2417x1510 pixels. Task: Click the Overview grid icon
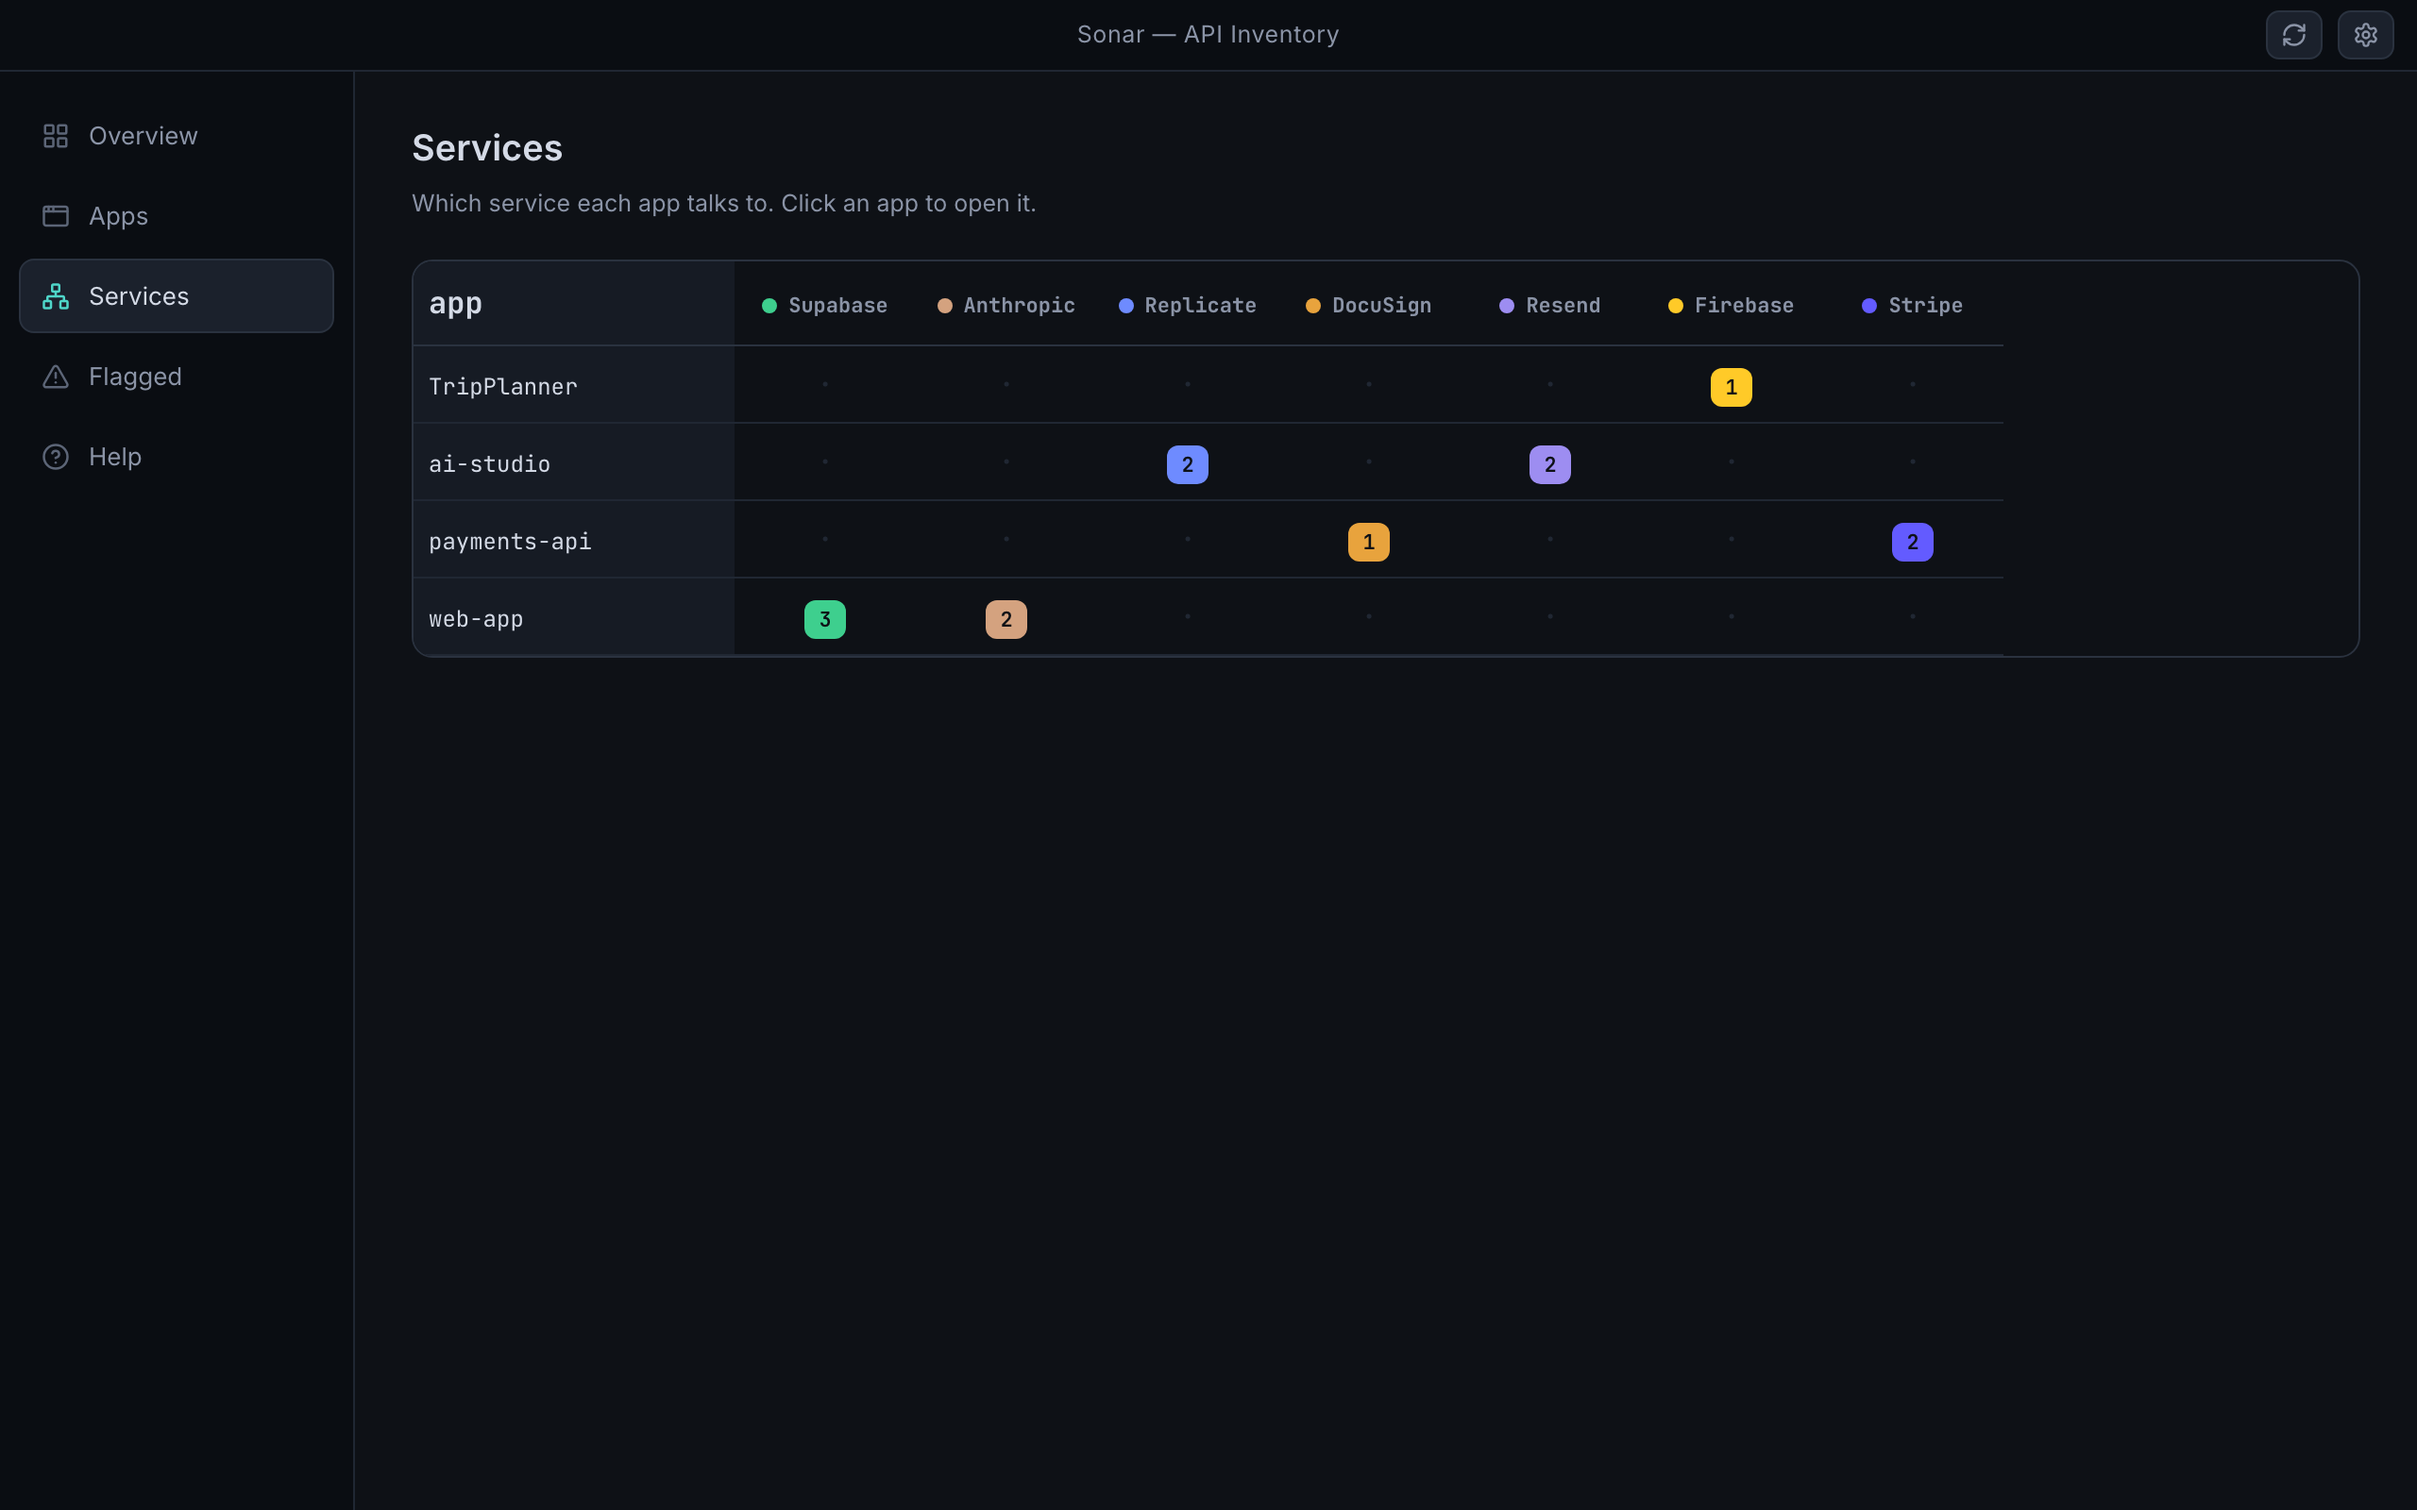coord(56,136)
